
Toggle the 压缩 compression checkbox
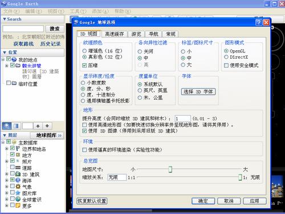click(84, 66)
